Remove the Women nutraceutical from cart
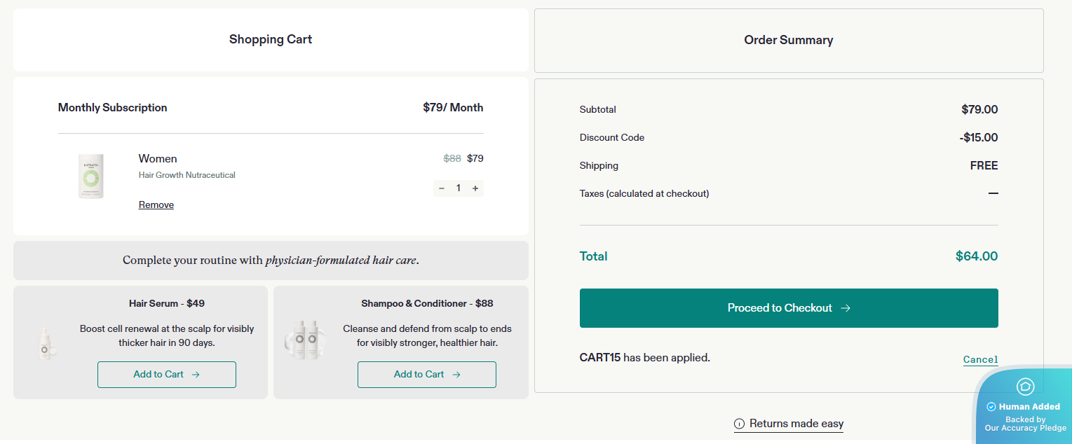Image resolution: width=1072 pixels, height=444 pixels. [156, 205]
